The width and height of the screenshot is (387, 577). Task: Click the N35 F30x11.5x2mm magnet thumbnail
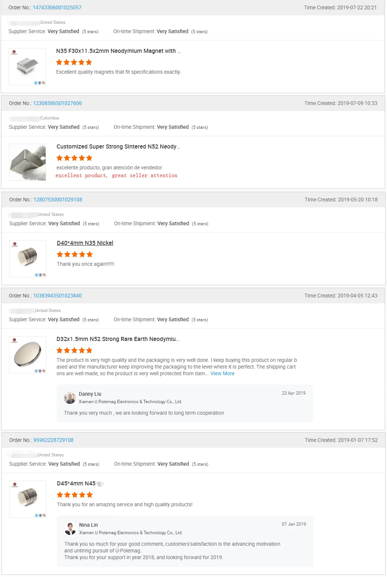tap(27, 67)
